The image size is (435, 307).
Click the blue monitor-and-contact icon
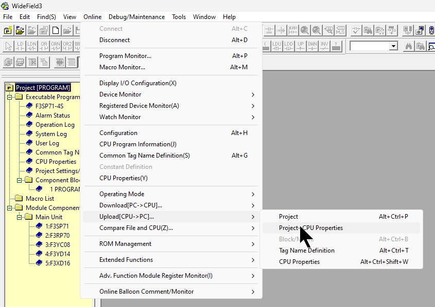point(420,30)
